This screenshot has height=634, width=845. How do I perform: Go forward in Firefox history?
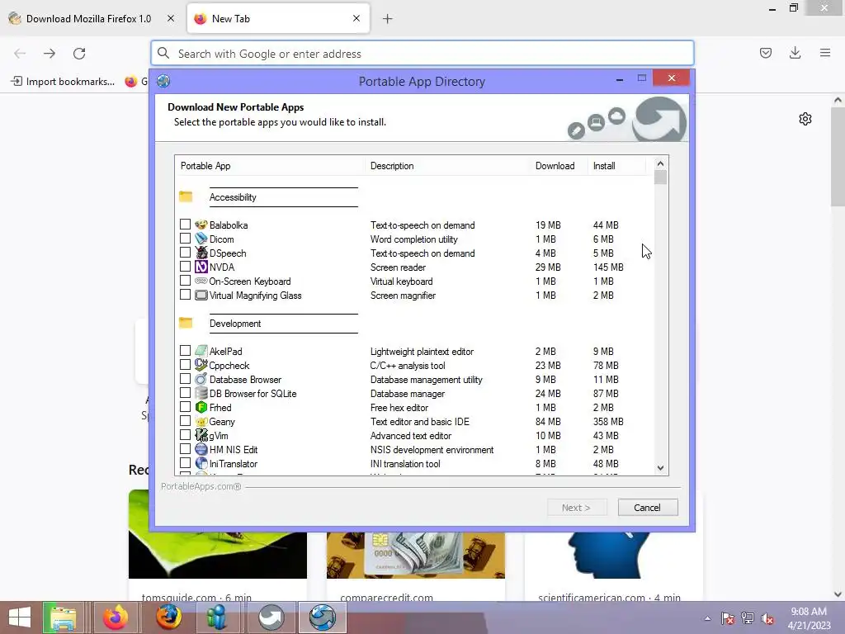point(50,54)
